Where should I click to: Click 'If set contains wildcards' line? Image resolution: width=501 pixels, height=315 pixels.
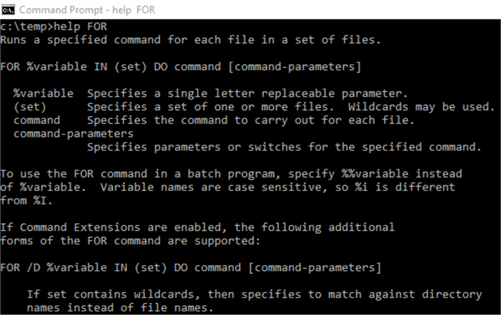point(254,295)
